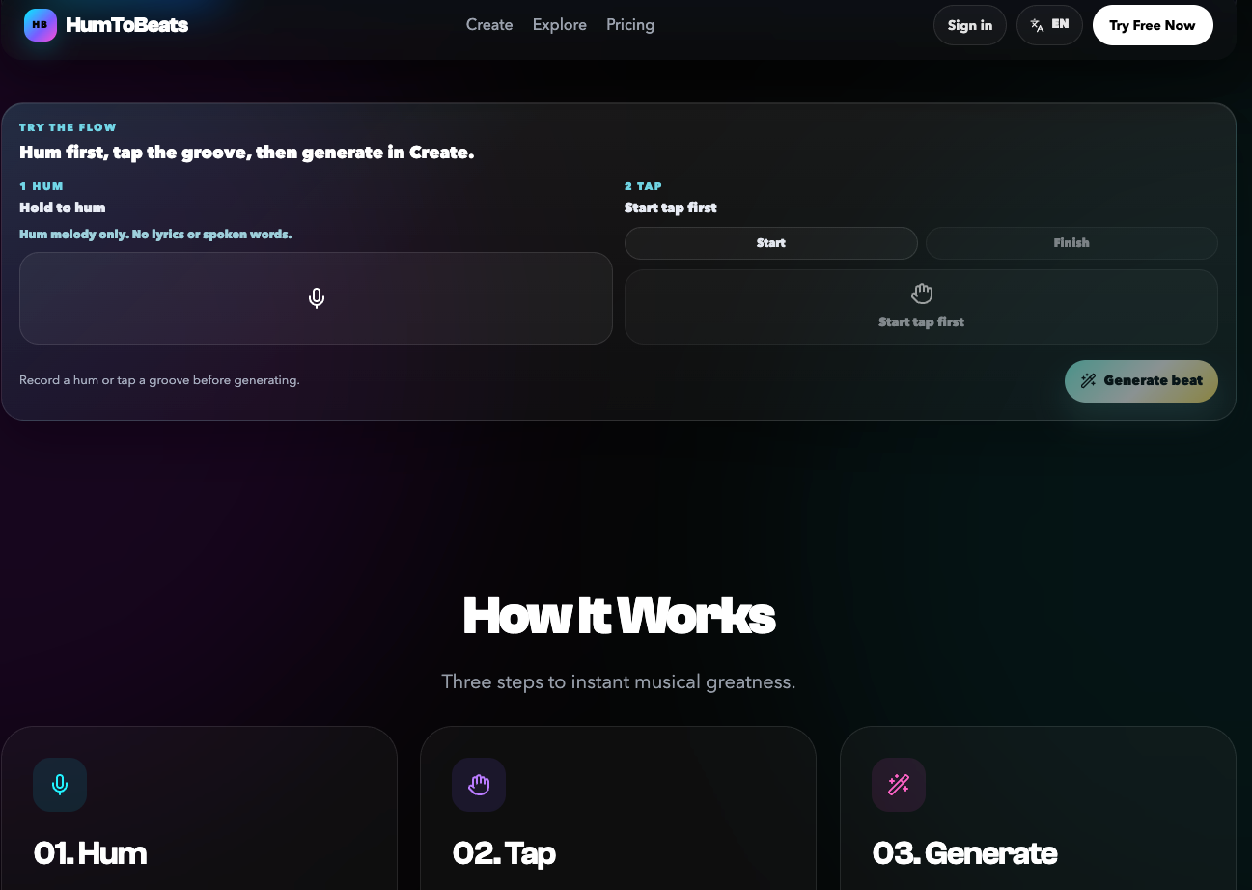Image resolution: width=1252 pixels, height=890 pixels.
Task: Open the EN language selector
Action: point(1049,25)
